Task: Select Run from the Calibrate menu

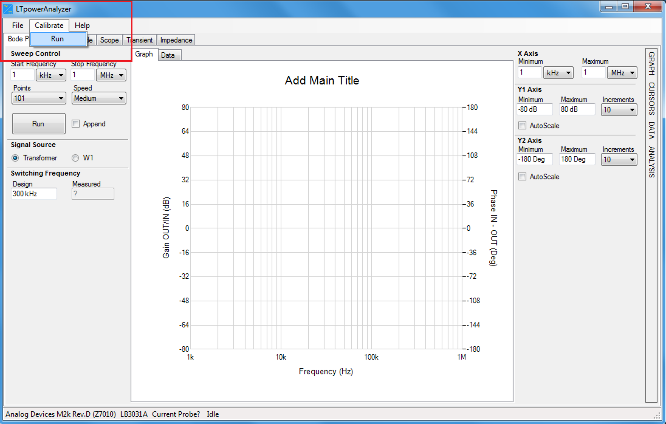Action: [x=58, y=39]
